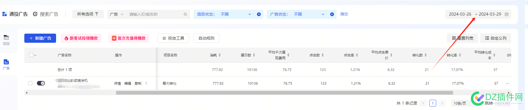Click 新客试投领赠款 promotion button

[x=81, y=38]
